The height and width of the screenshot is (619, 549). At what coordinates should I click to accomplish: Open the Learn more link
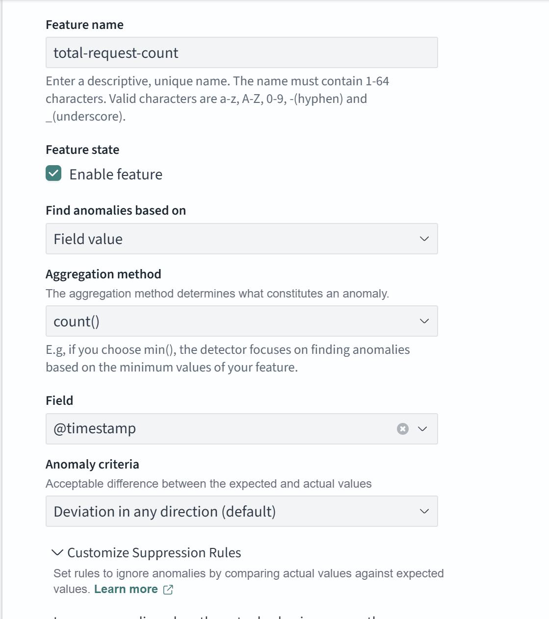pos(126,589)
